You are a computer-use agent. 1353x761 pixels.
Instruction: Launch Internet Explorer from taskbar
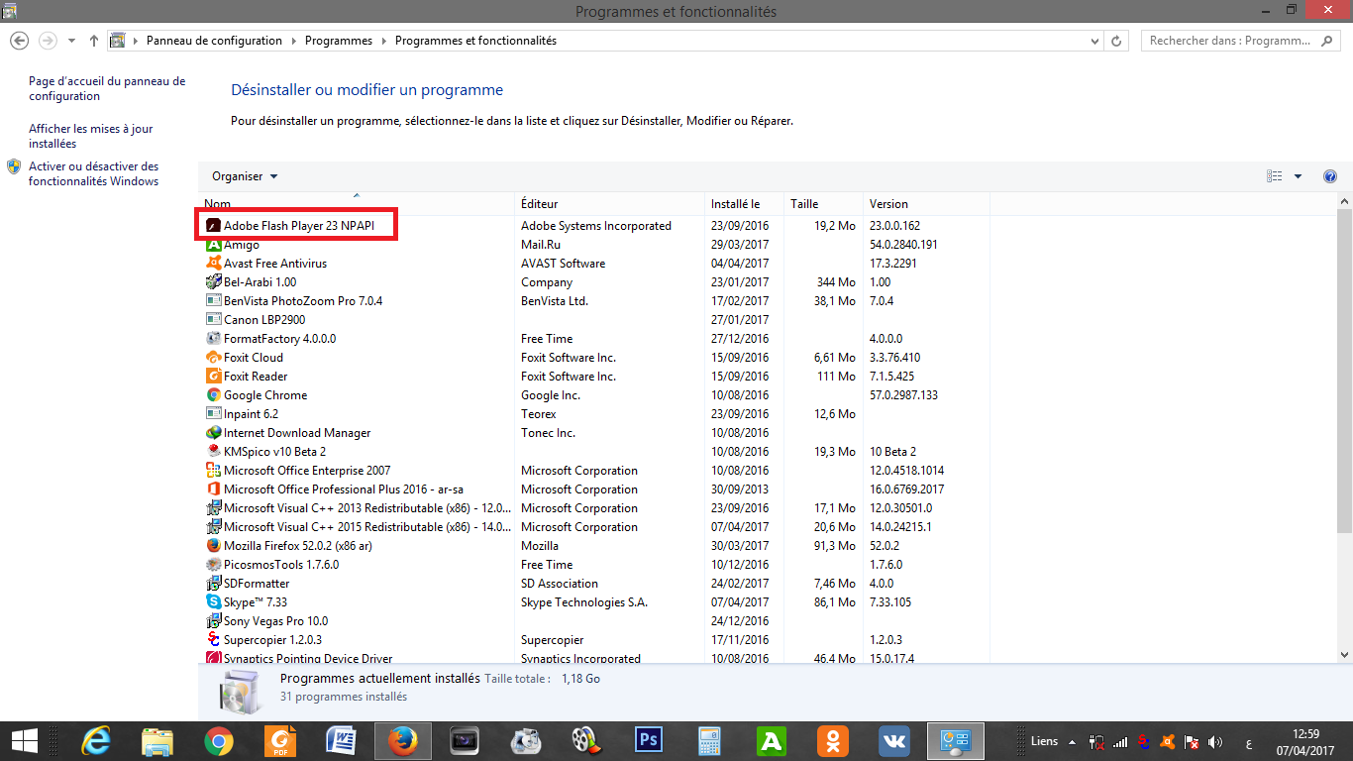(97, 740)
